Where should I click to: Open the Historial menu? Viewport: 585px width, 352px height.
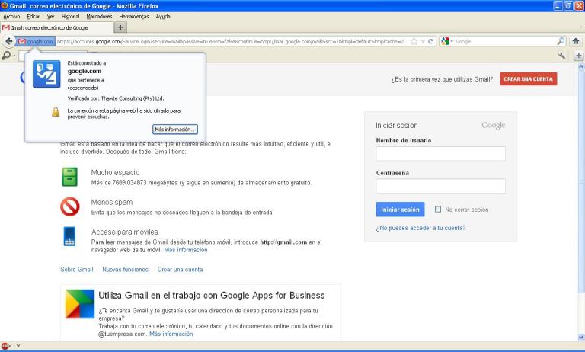(x=71, y=17)
